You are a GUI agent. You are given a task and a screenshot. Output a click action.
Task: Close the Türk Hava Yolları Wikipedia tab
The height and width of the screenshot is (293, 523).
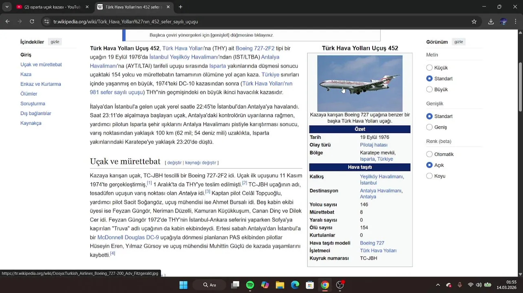168,7
